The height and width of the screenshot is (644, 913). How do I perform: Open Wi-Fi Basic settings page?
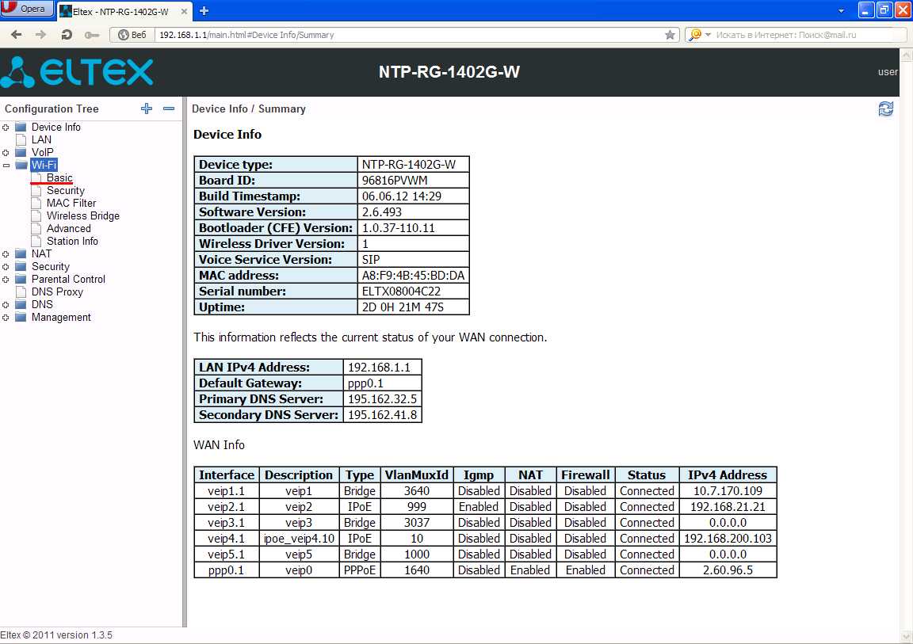pos(59,178)
